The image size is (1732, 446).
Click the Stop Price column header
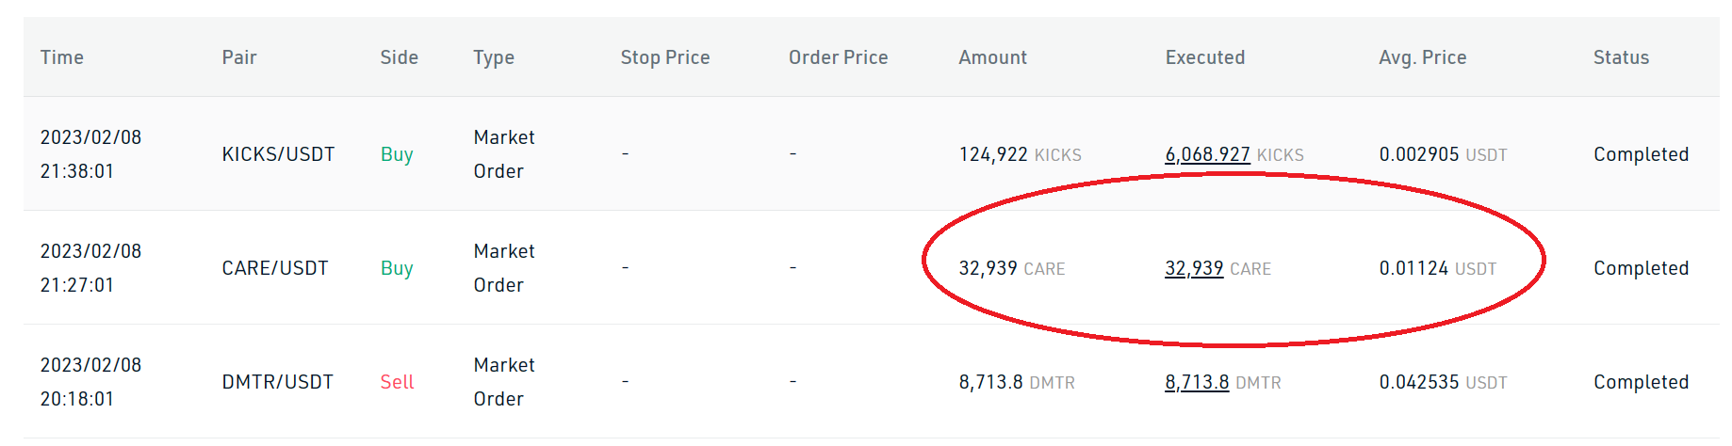pyautogui.click(x=665, y=57)
